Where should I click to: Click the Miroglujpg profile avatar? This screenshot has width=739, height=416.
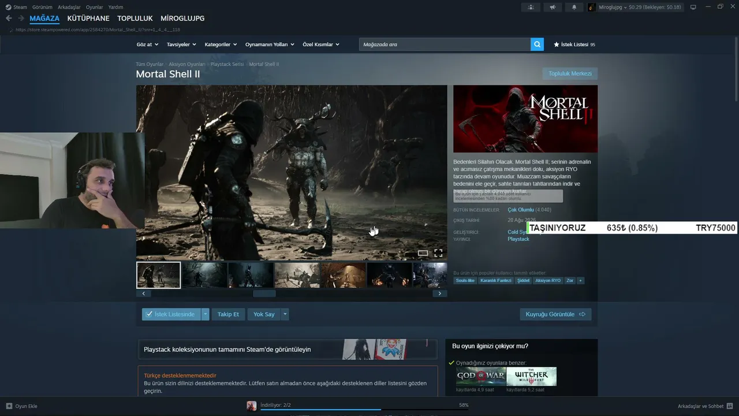[x=592, y=7]
